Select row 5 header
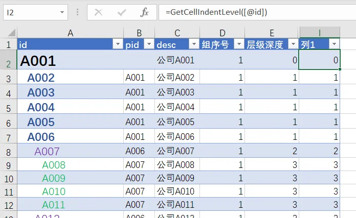356x218 pixels. 8,107
